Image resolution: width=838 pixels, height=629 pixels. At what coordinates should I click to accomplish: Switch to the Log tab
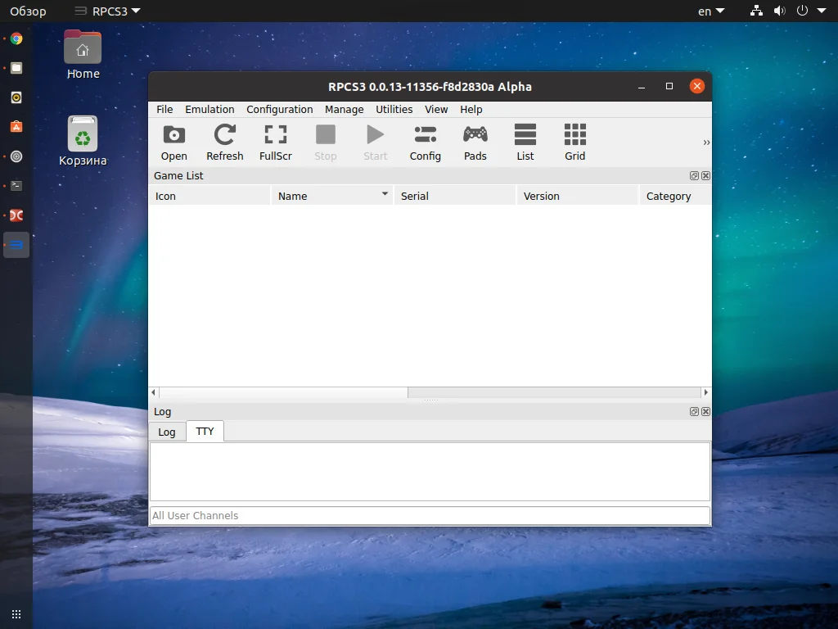(x=167, y=432)
